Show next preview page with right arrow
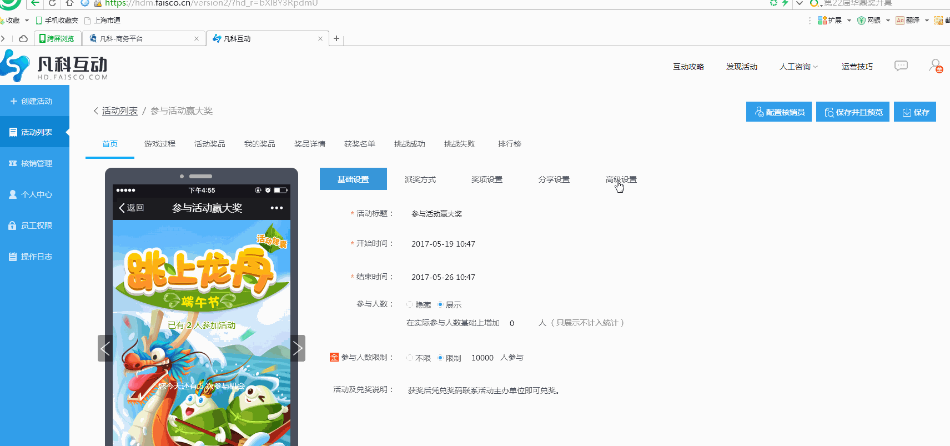The width and height of the screenshot is (950, 446). coord(298,348)
